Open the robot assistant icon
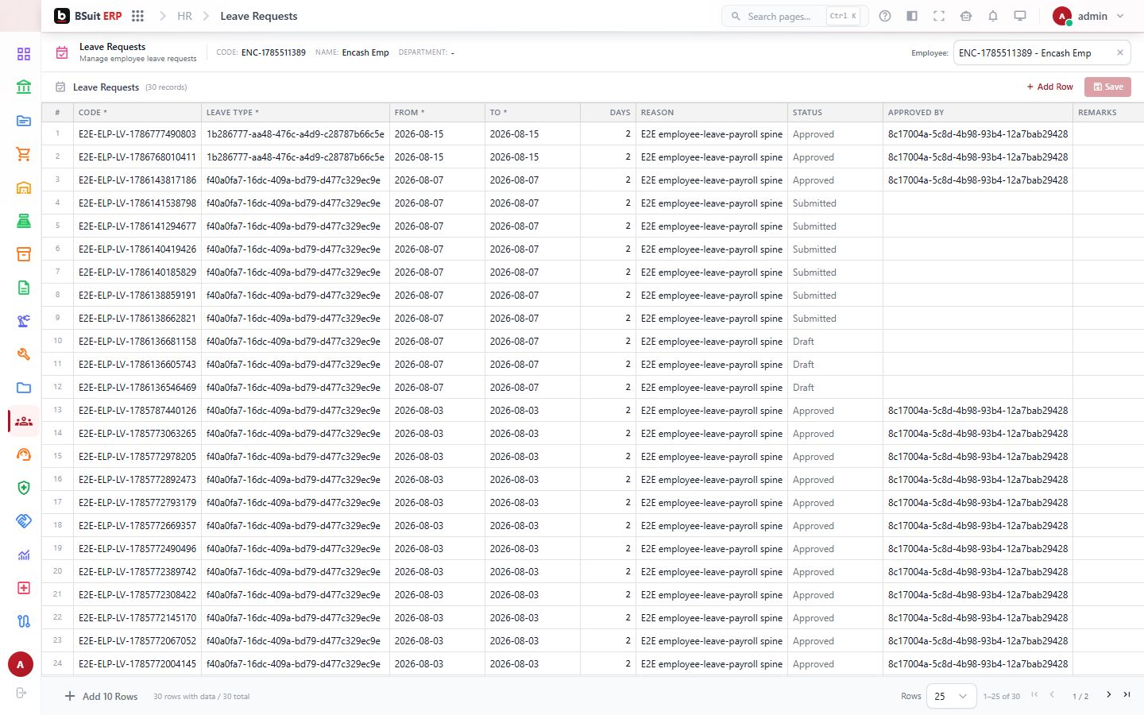1144x715 pixels. click(966, 16)
